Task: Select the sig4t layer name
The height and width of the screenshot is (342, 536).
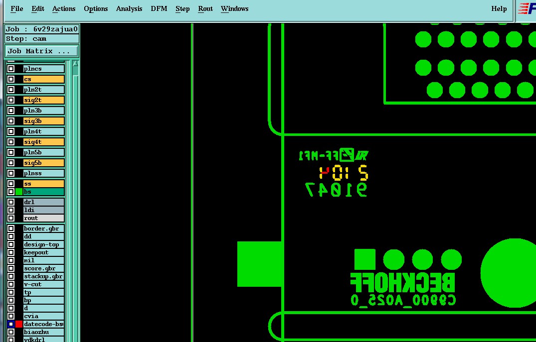Action: coord(44,142)
